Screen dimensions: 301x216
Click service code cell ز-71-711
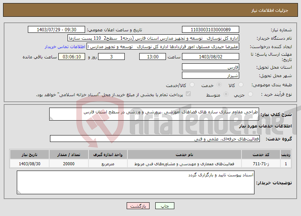pos(261,164)
